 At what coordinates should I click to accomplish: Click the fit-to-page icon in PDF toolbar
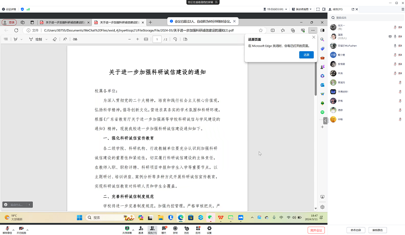click(146, 40)
